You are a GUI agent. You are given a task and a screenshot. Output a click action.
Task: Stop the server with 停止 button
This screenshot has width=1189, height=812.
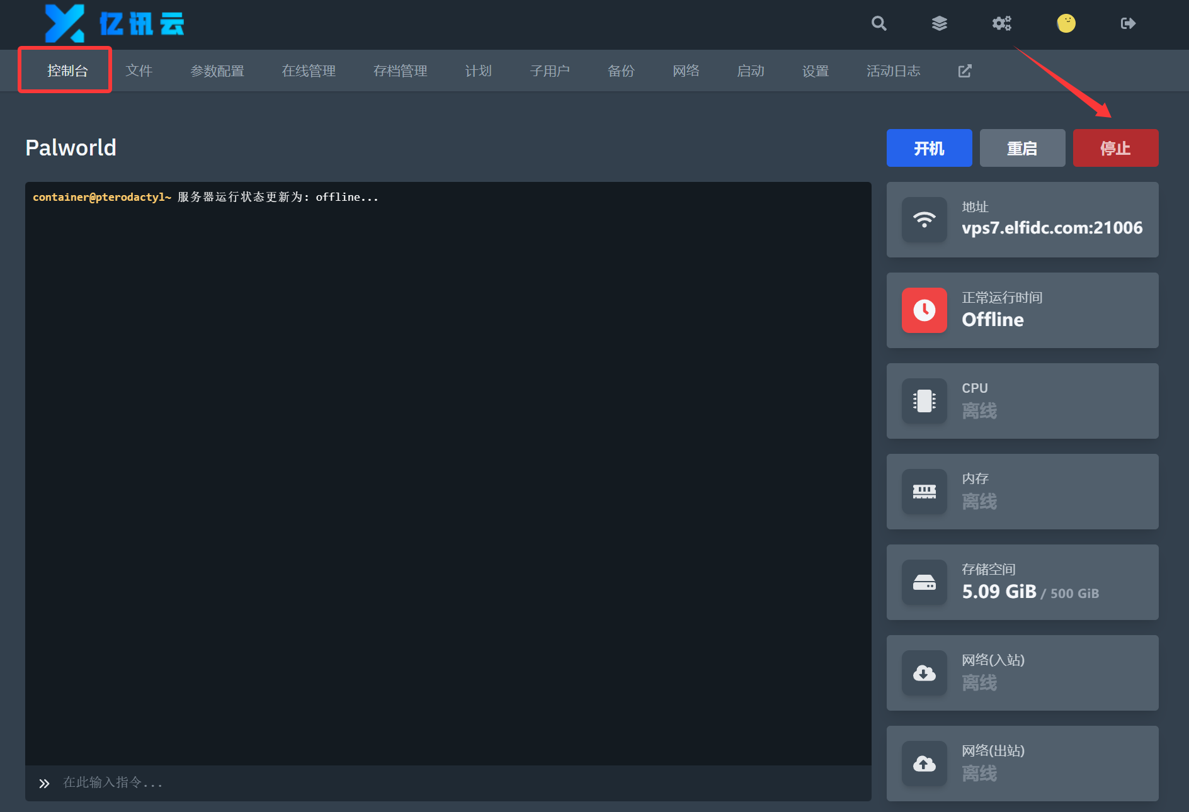pos(1116,148)
